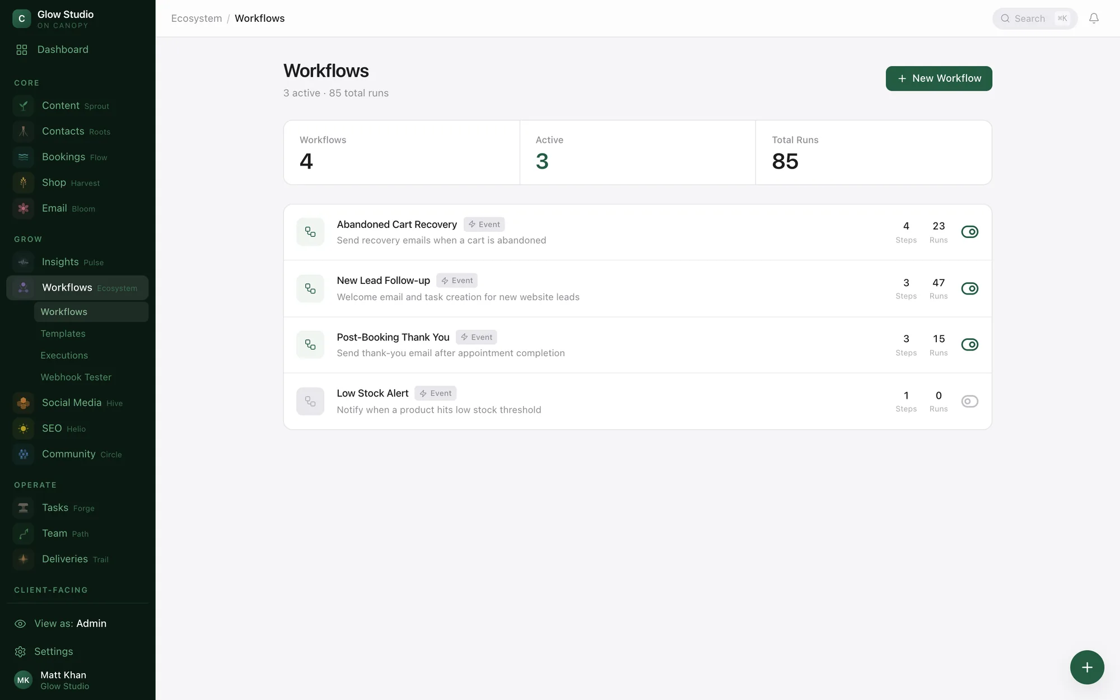Select the Workflows submenu item
This screenshot has width=1120, height=700.
pyautogui.click(x=91, y=312)
